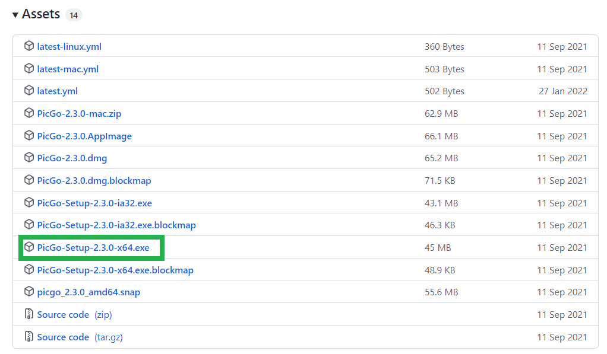
Task: Download picgo_2.3.0_amd64.snap package
Action: click(88, 292)
